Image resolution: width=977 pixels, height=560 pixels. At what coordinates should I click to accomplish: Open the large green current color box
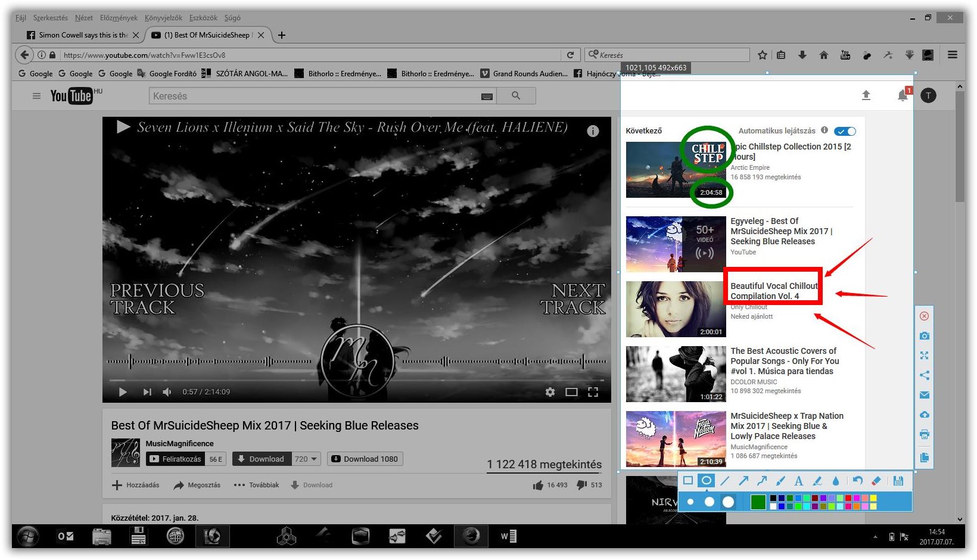click(x=758, y=502)
